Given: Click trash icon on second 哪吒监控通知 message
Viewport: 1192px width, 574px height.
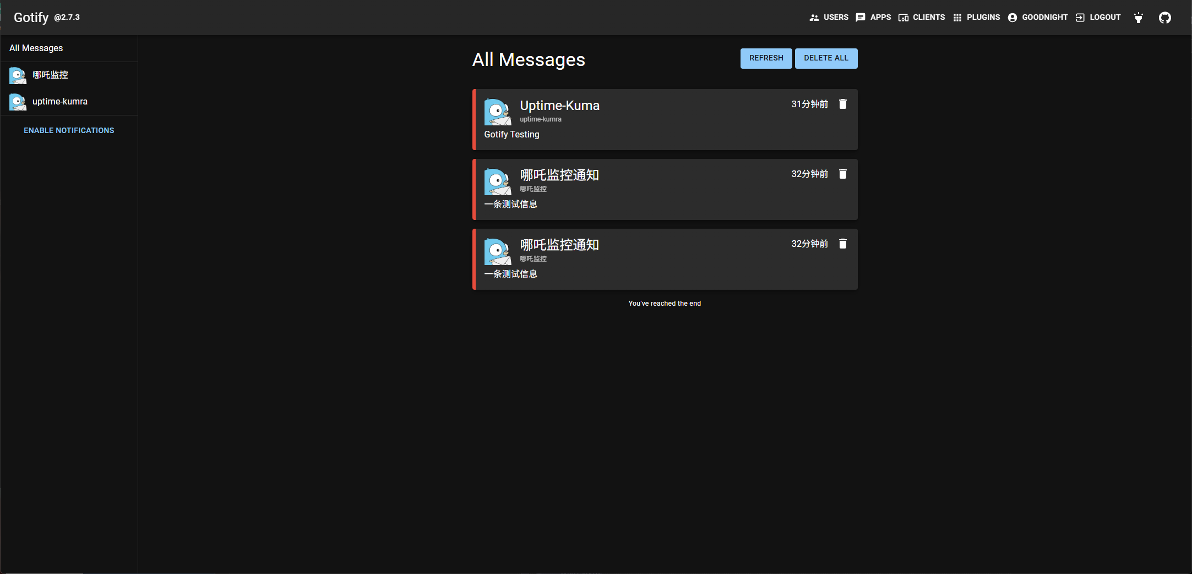Looking at the screenshot, I should coord(842,174).
